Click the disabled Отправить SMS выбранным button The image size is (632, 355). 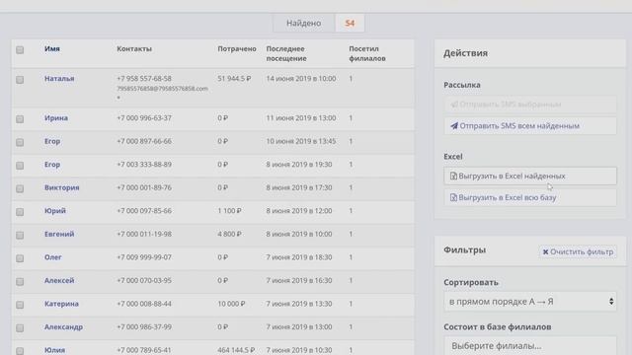pyautogui.click(x=530, y=105)
